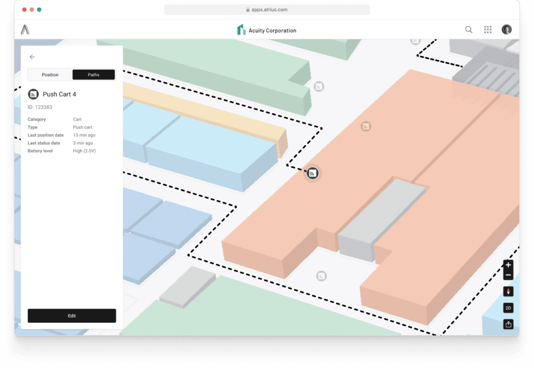Open the apps grid launcher
534x368 pixels.
pos(488,30)
